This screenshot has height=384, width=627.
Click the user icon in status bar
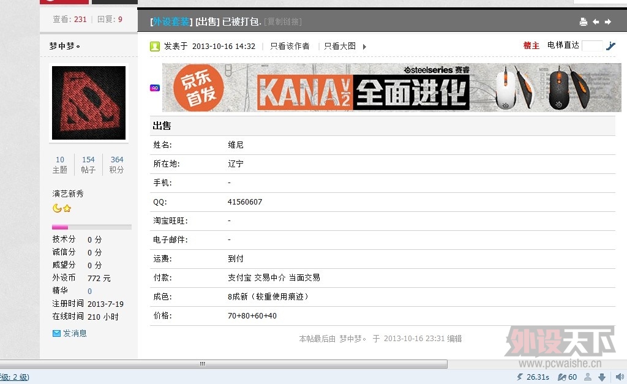point(588,377)
